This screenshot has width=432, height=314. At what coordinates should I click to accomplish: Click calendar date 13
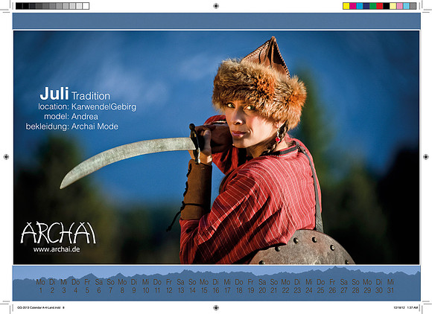[180, 290]
